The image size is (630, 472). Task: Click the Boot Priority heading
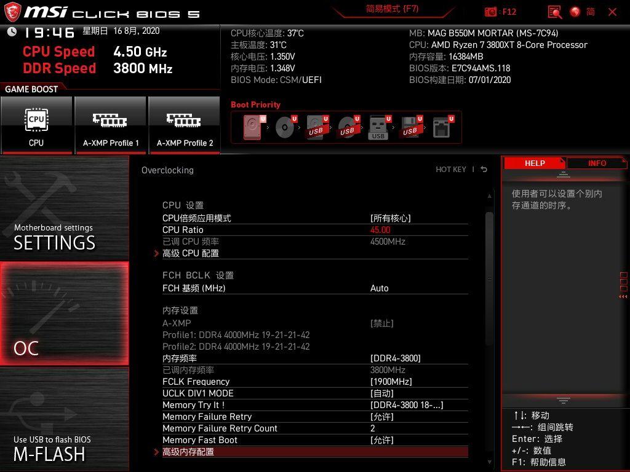coord(255,104)
